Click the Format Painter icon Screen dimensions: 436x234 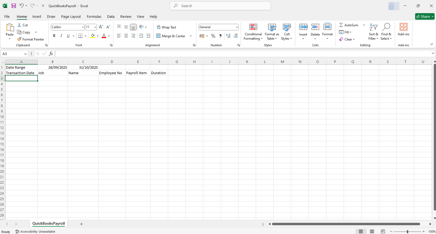click(x=19, y=39)
